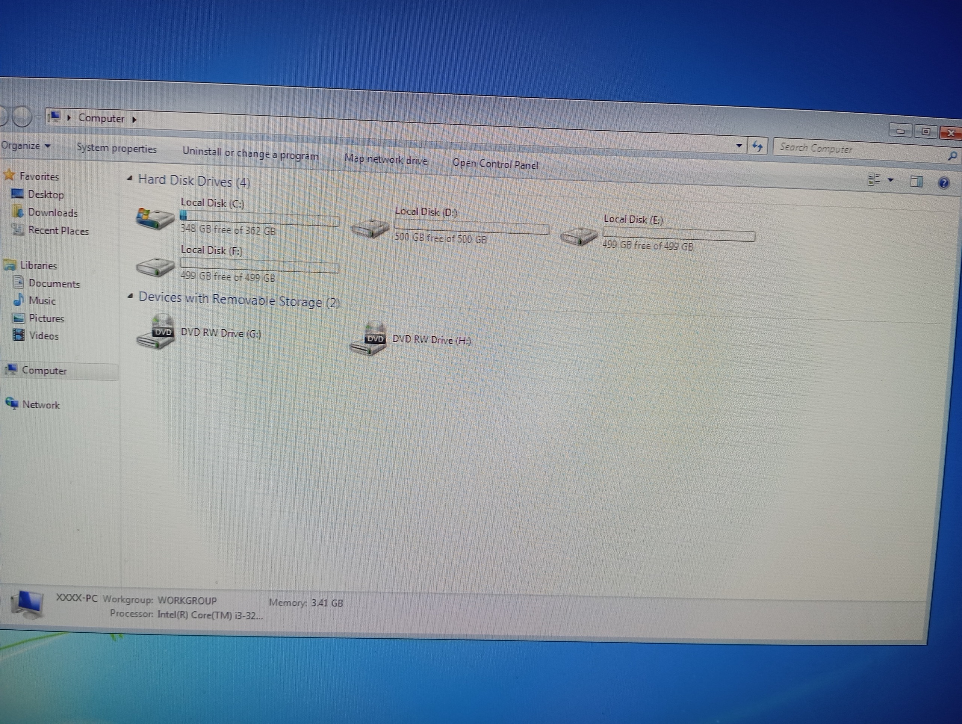Open Music library
The width and height of the screenshot is (962, 724).
click(42, 301)
